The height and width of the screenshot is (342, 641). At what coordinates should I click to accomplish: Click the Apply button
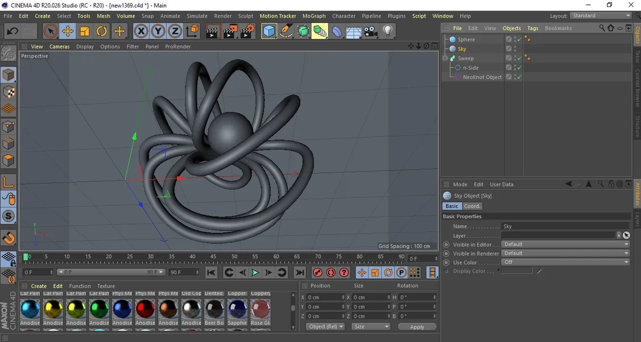point(417,327)
